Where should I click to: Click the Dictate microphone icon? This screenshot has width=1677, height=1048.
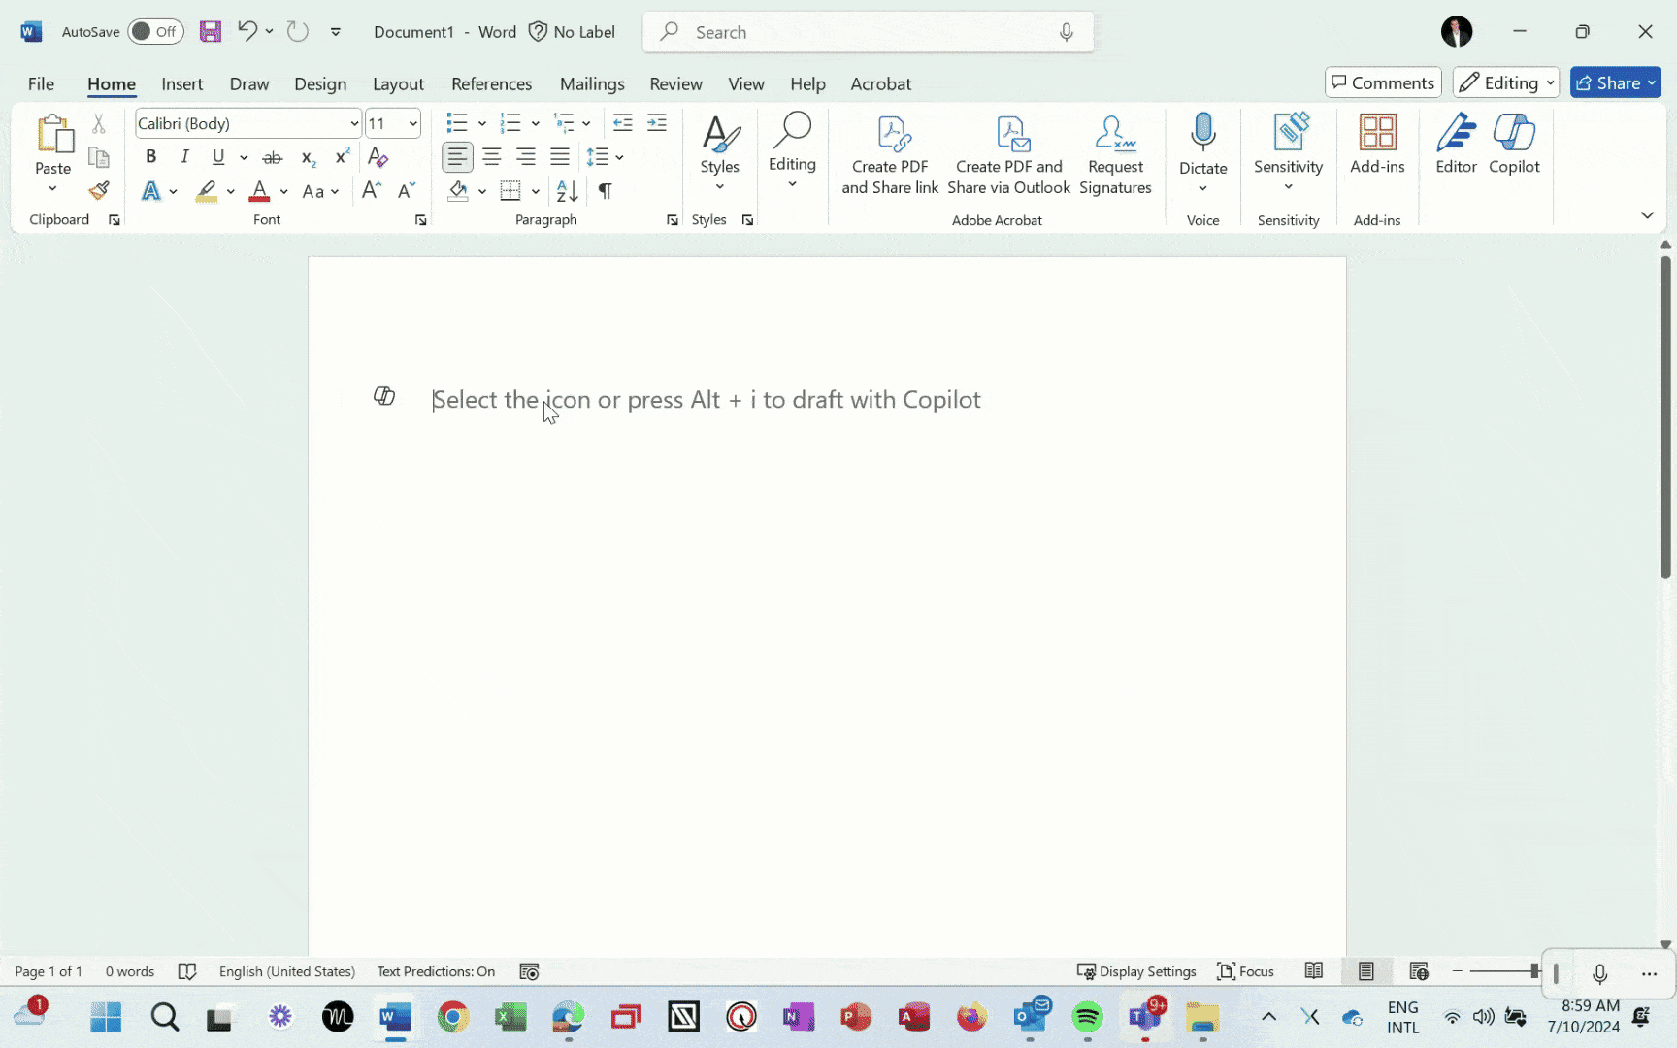tap(1203, 132)
